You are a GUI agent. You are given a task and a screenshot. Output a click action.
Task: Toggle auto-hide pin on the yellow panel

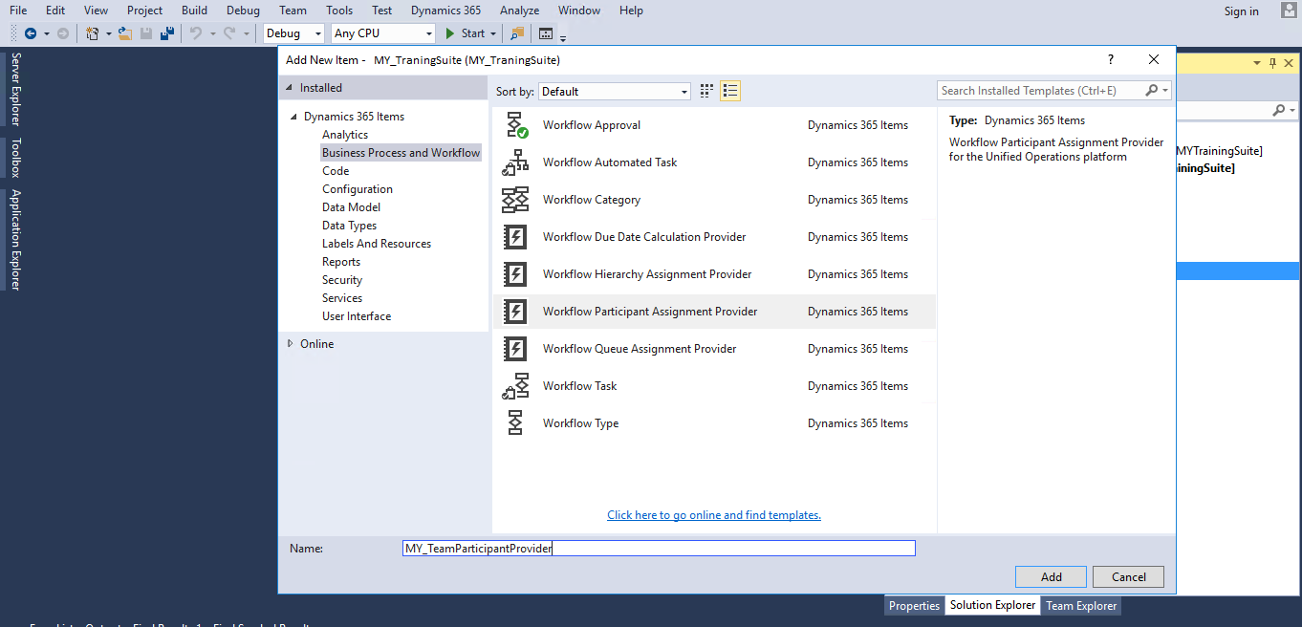coord(1274,62)
